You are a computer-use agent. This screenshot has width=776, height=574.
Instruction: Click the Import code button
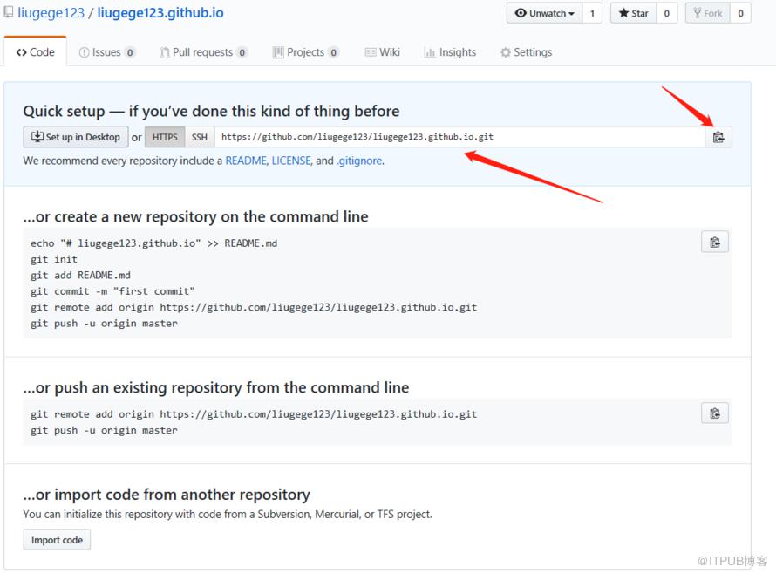click(57, 540)
